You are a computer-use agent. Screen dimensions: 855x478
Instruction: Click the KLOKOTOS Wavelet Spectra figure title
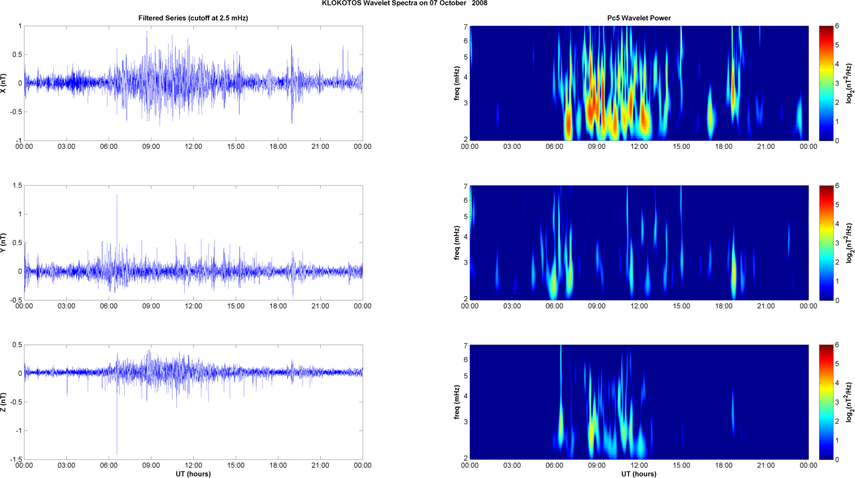(x=404, y=3)
